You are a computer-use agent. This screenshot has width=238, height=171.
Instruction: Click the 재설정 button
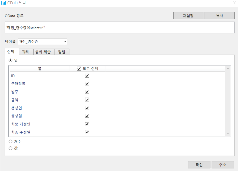click(x=188, y=16)
